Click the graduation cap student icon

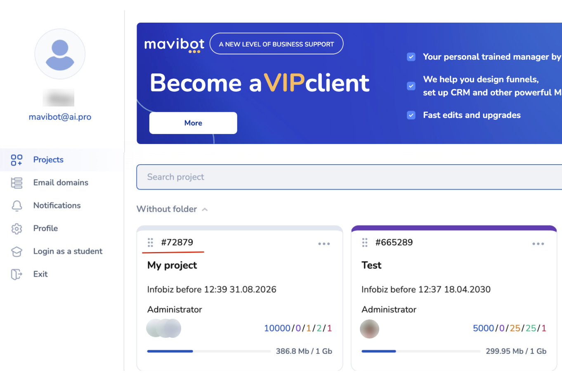point(17,252)
